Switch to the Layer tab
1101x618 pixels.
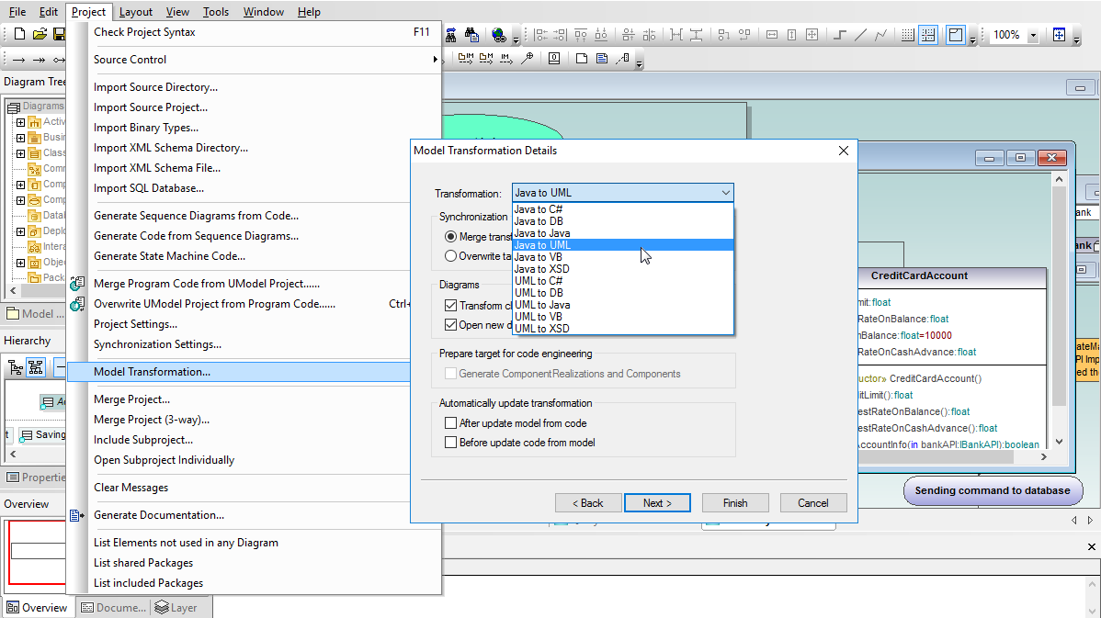tap(176, 608)
